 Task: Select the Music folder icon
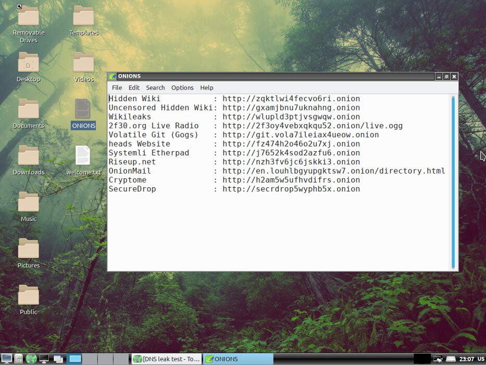click(29, 202)
